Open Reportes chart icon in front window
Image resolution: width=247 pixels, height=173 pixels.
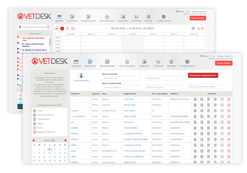(144, 62)
